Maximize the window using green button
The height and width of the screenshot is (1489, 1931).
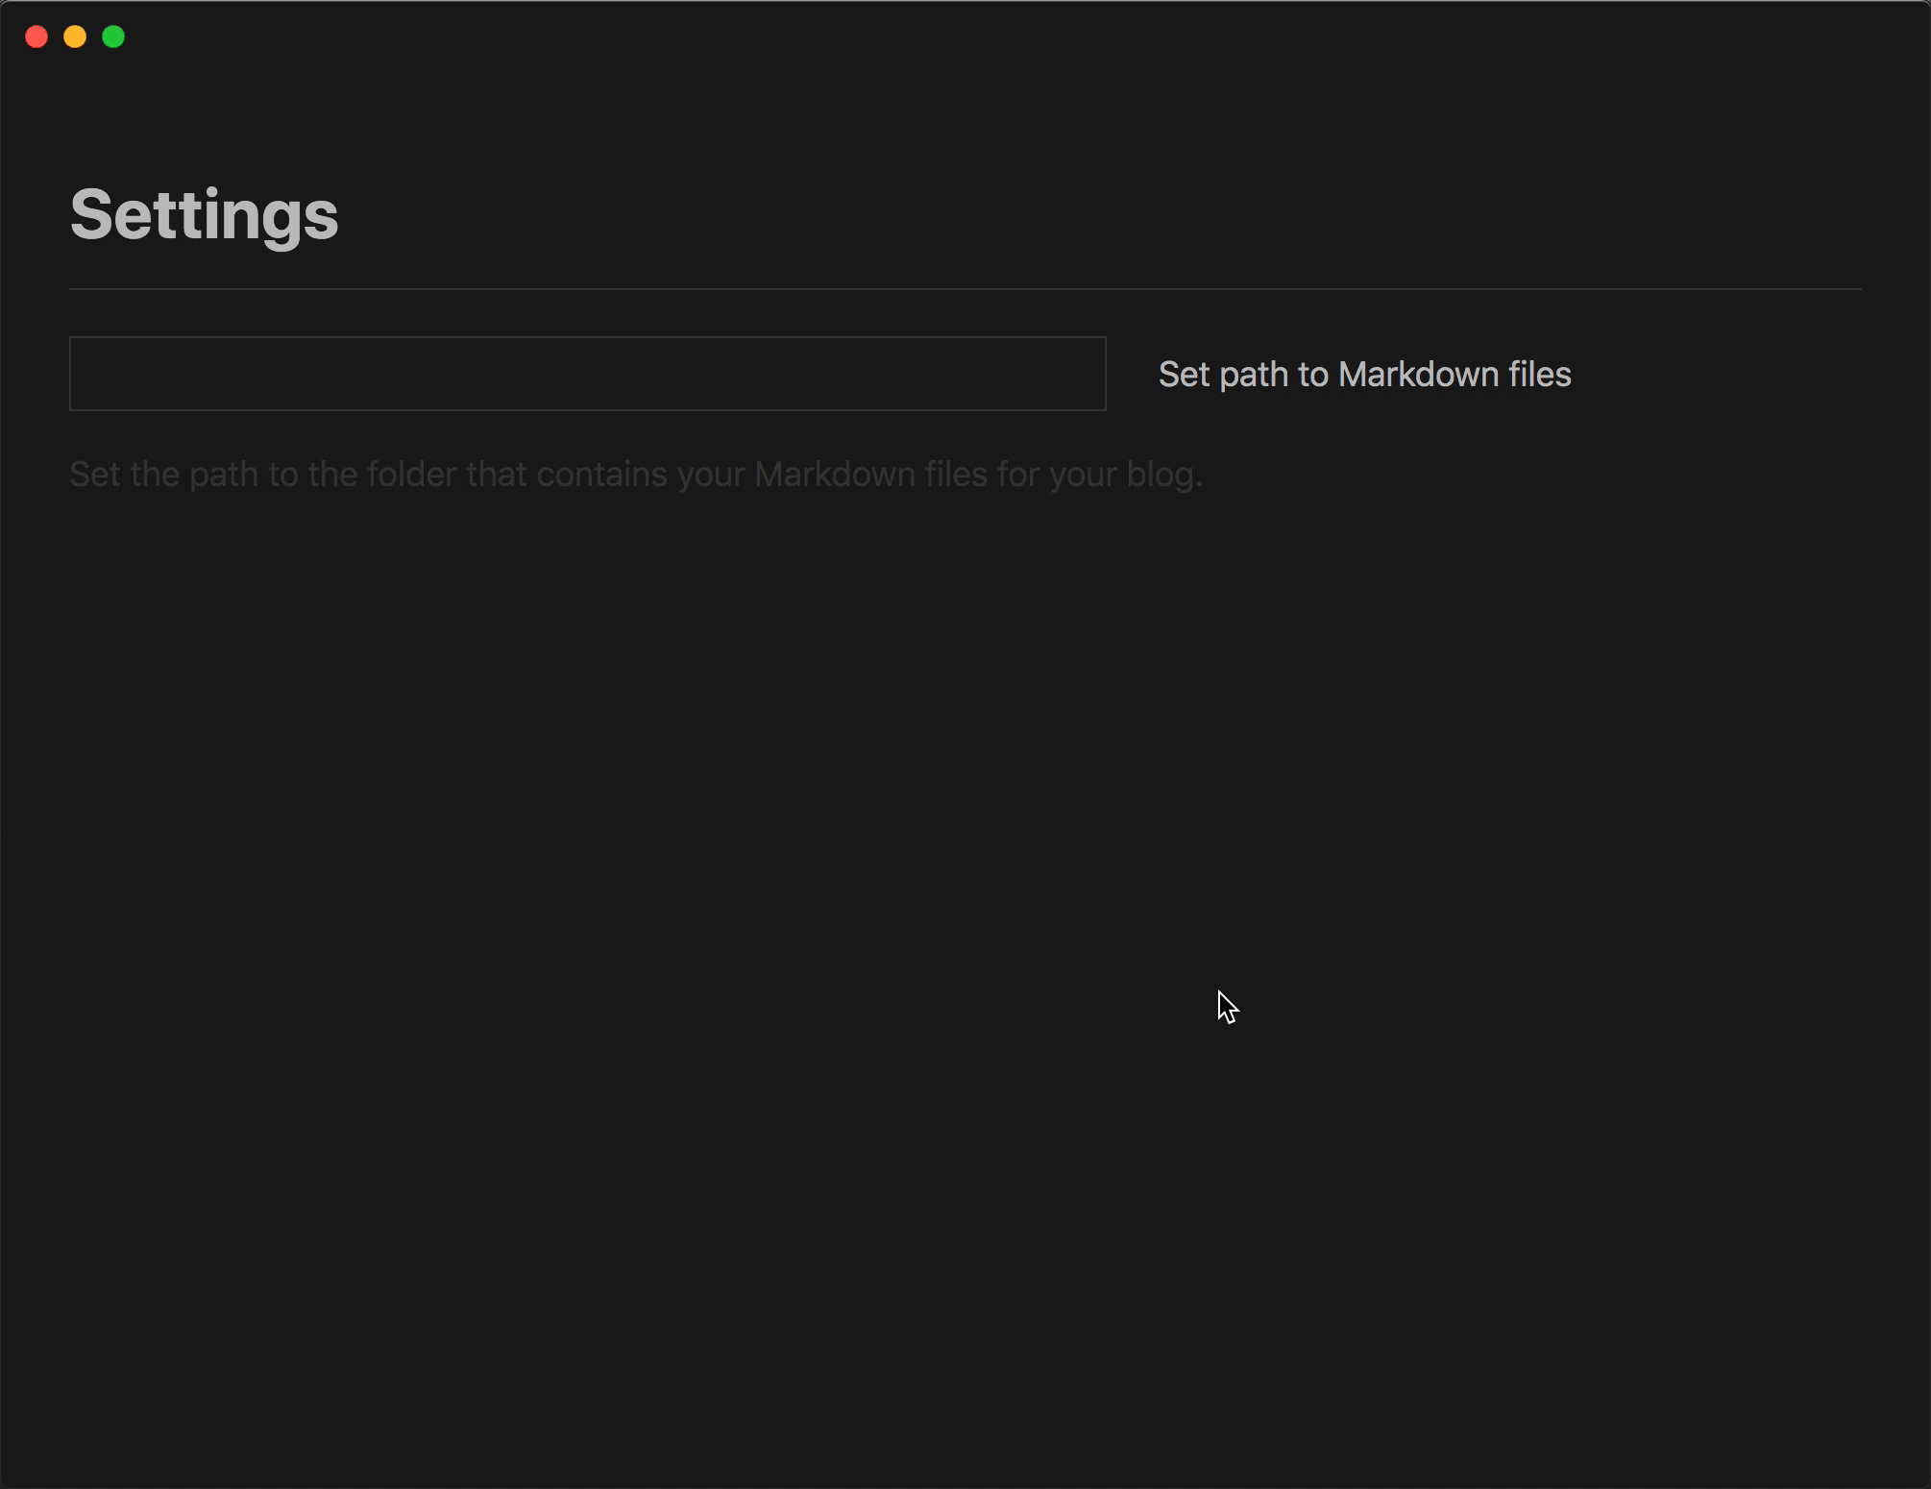(x=113, y=37)
